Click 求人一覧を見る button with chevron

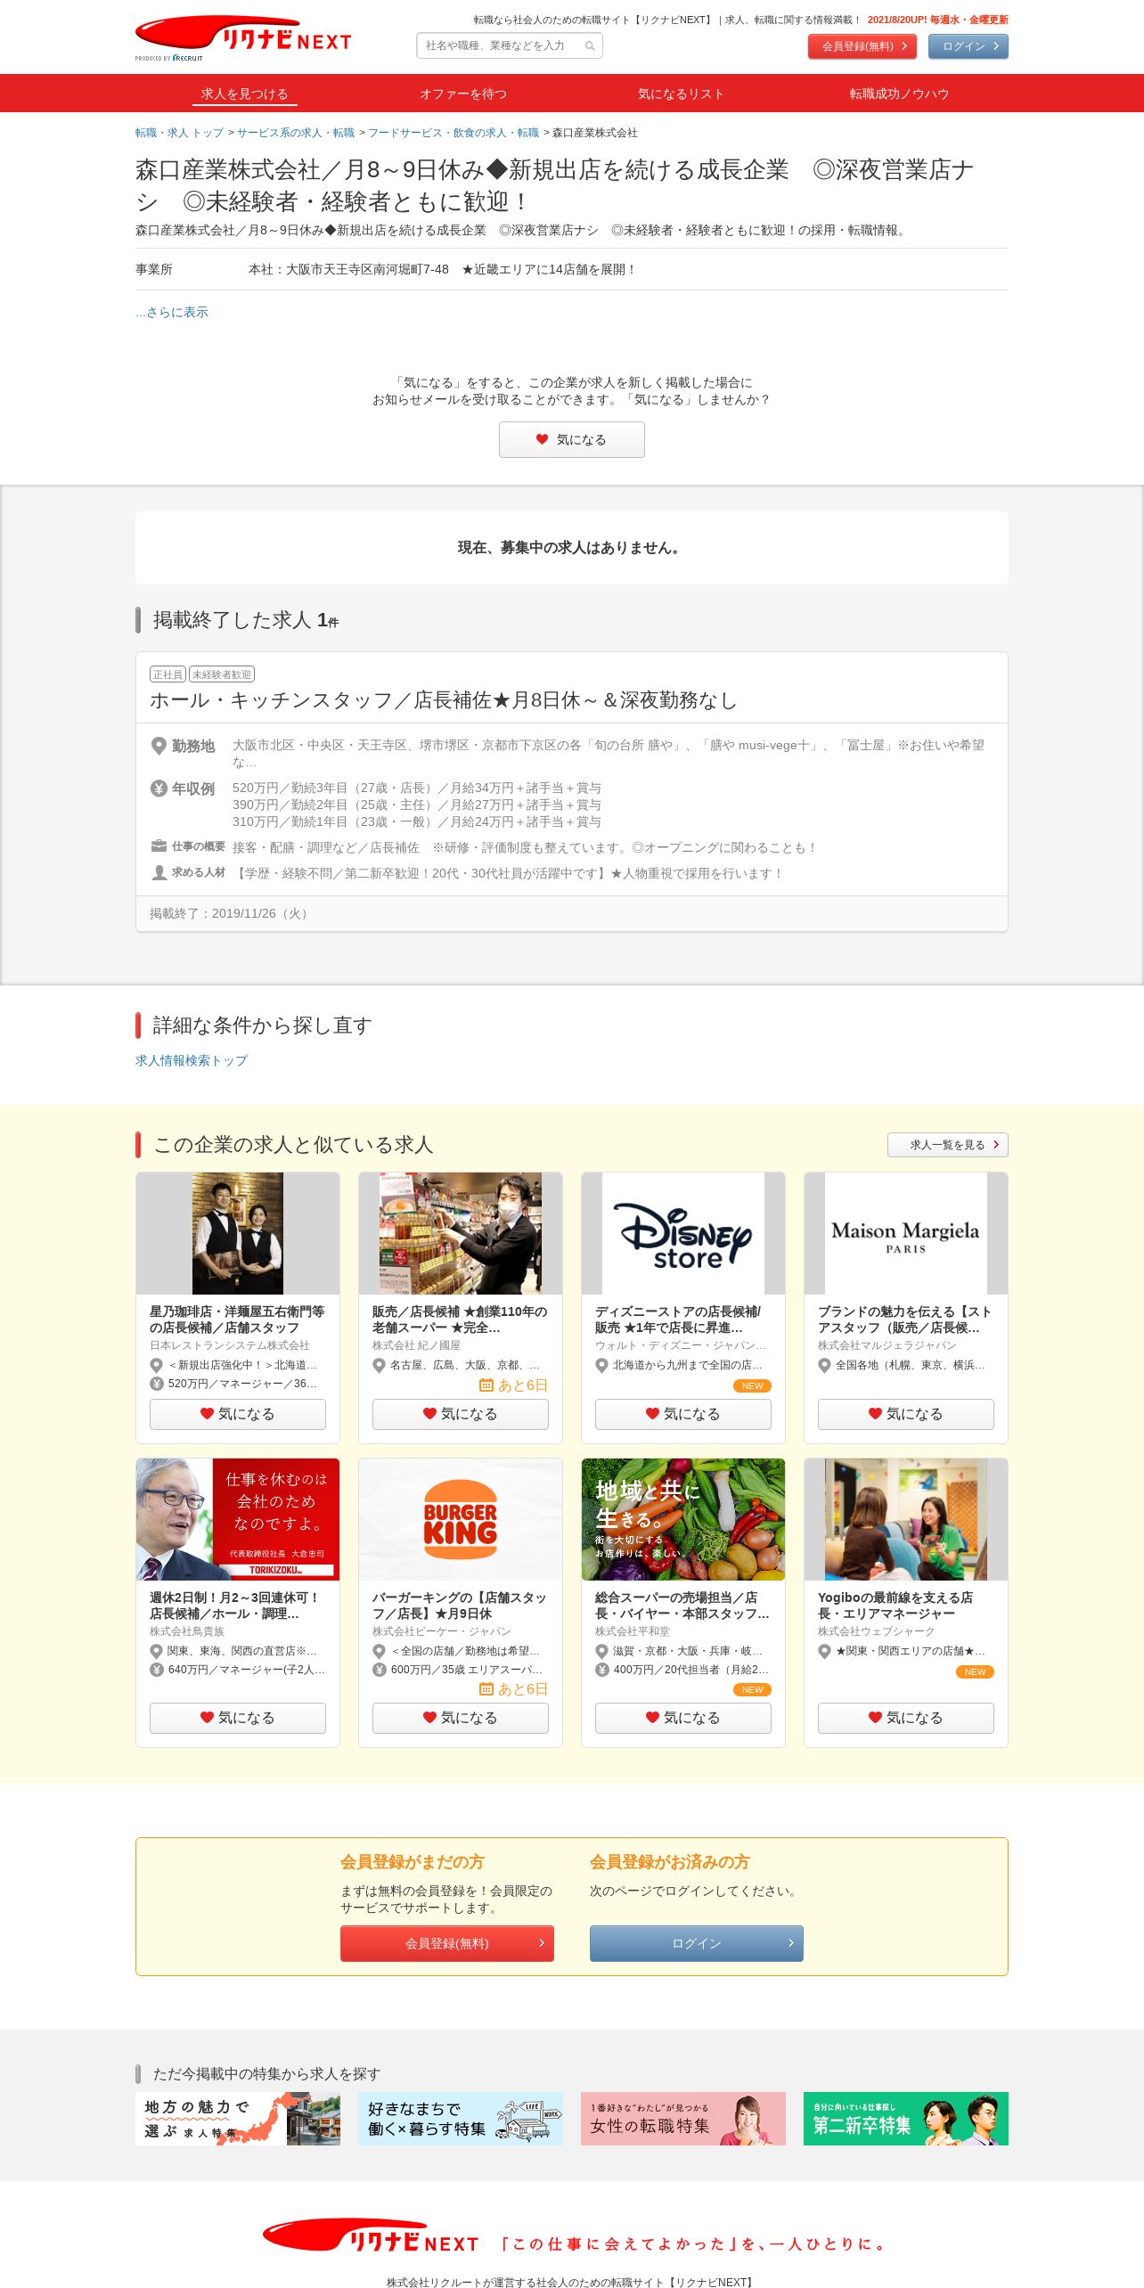[x=948, y=1145]
